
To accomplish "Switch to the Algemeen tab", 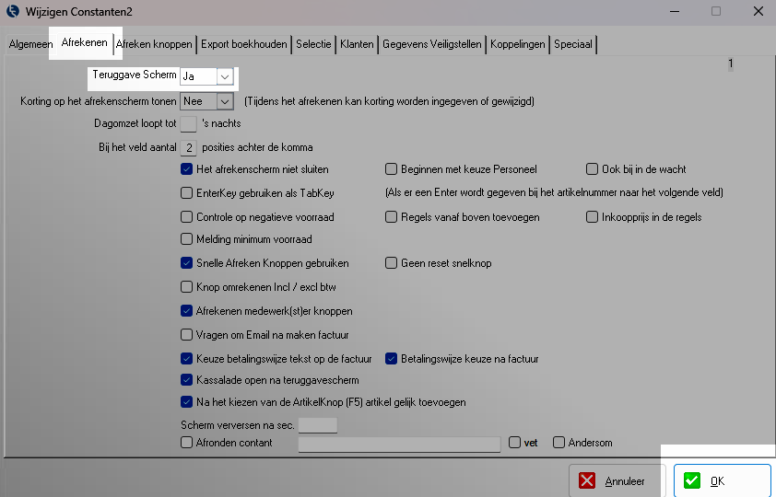I will point(30,43).
